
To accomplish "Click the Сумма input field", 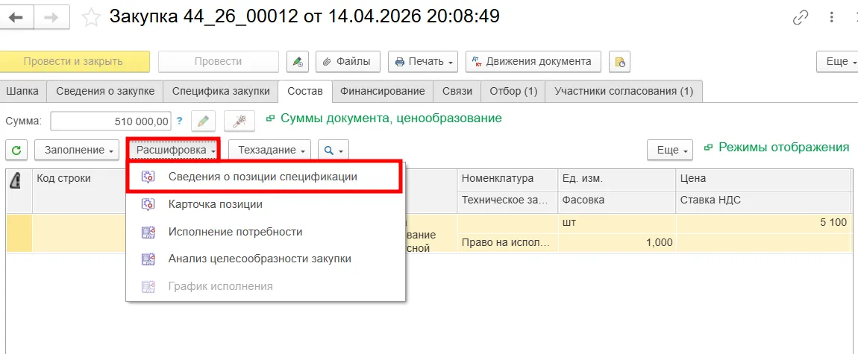I will tap(110, 121).
